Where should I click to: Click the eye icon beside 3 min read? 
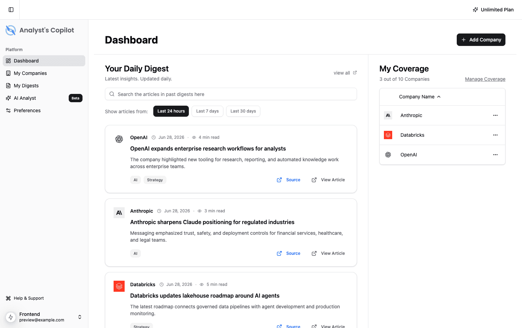point(200,211)
